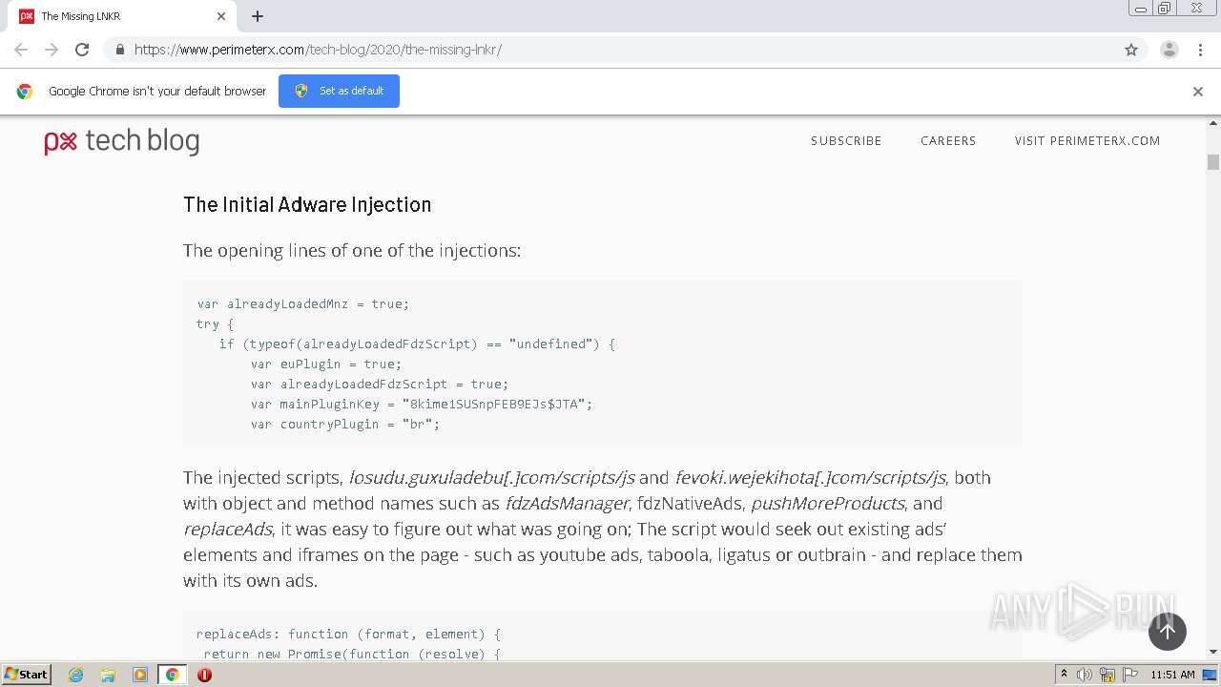The image size is (1221, 687).
Task: Dismiss the default browser notification bar
Action: coord(1197,92)
